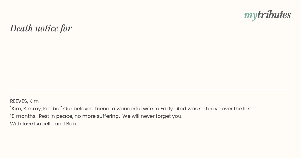Click the surname "REEVES"
This screenshot has height=158, width=301.
pos(19,101)
